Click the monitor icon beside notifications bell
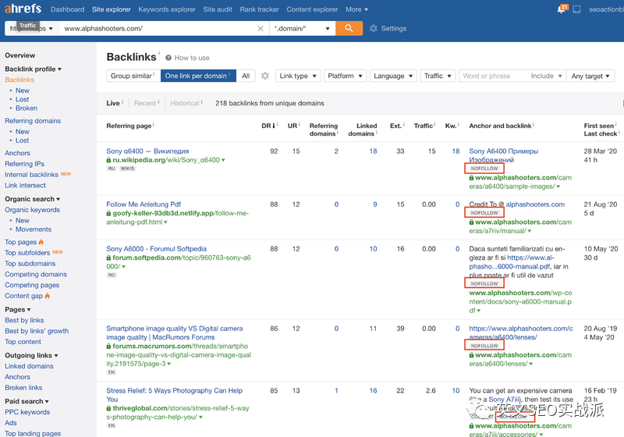This screenshot has width=624, height=437. pyautogui.click(x=576, y=9)
